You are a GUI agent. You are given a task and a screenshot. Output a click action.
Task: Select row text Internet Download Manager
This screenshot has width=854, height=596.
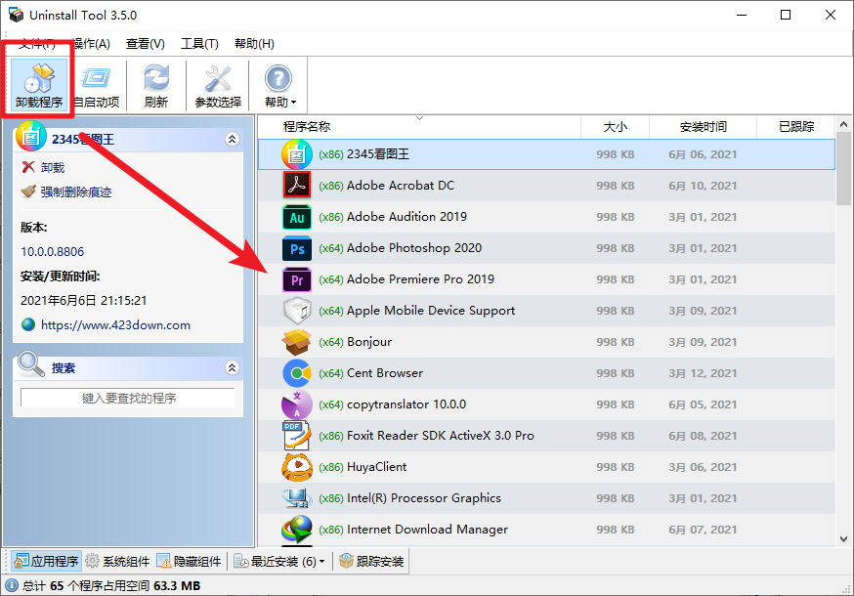tap(428, 530)
